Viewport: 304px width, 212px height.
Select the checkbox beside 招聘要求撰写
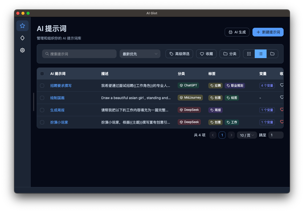42,86
